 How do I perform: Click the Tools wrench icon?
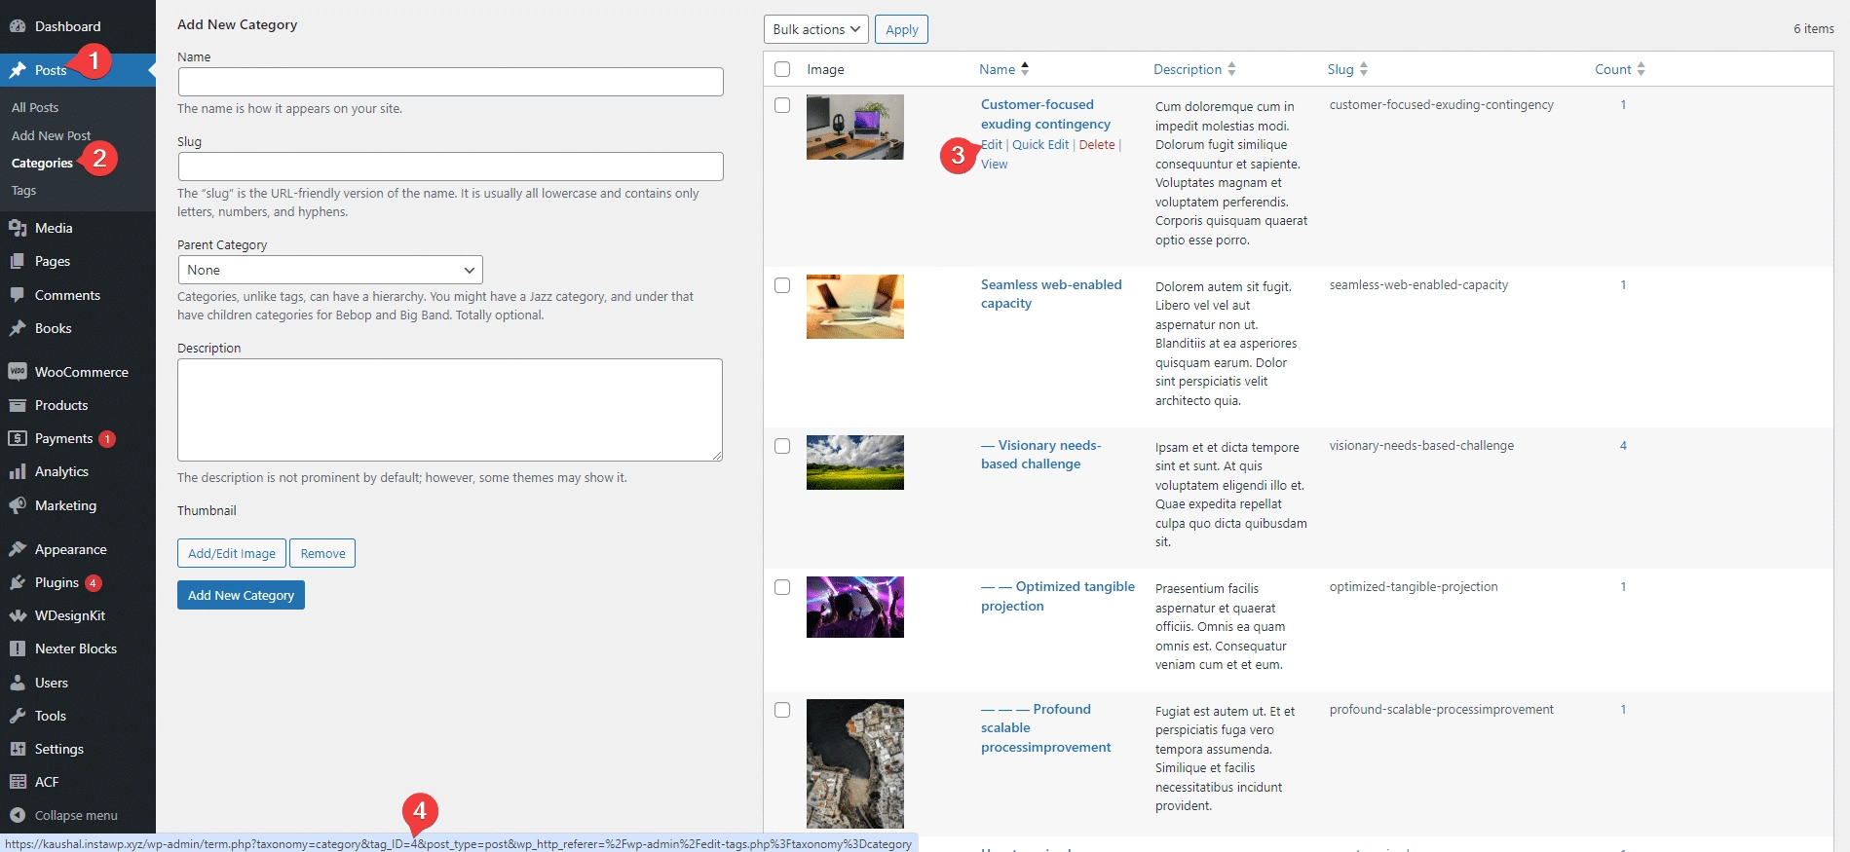pos(18,716)
